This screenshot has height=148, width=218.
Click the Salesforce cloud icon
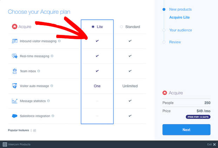pos(15,116)
